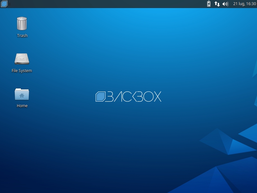The width and height of the screenshot is (257, 193).
Task: Open the BackBox applications menu
Action: click(x=4, y=4)
